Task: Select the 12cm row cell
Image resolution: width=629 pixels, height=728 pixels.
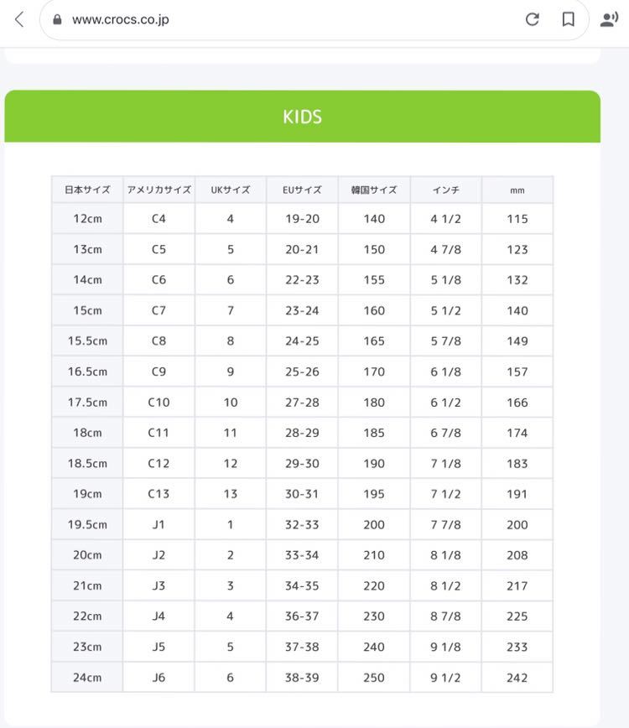Action: 87,219
